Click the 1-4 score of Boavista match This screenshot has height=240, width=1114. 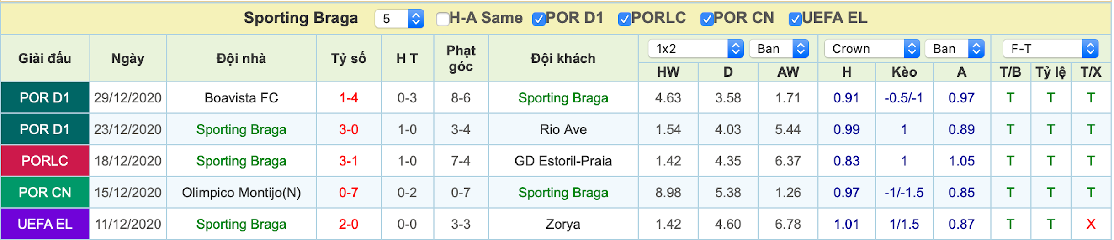tap(349, 98)
